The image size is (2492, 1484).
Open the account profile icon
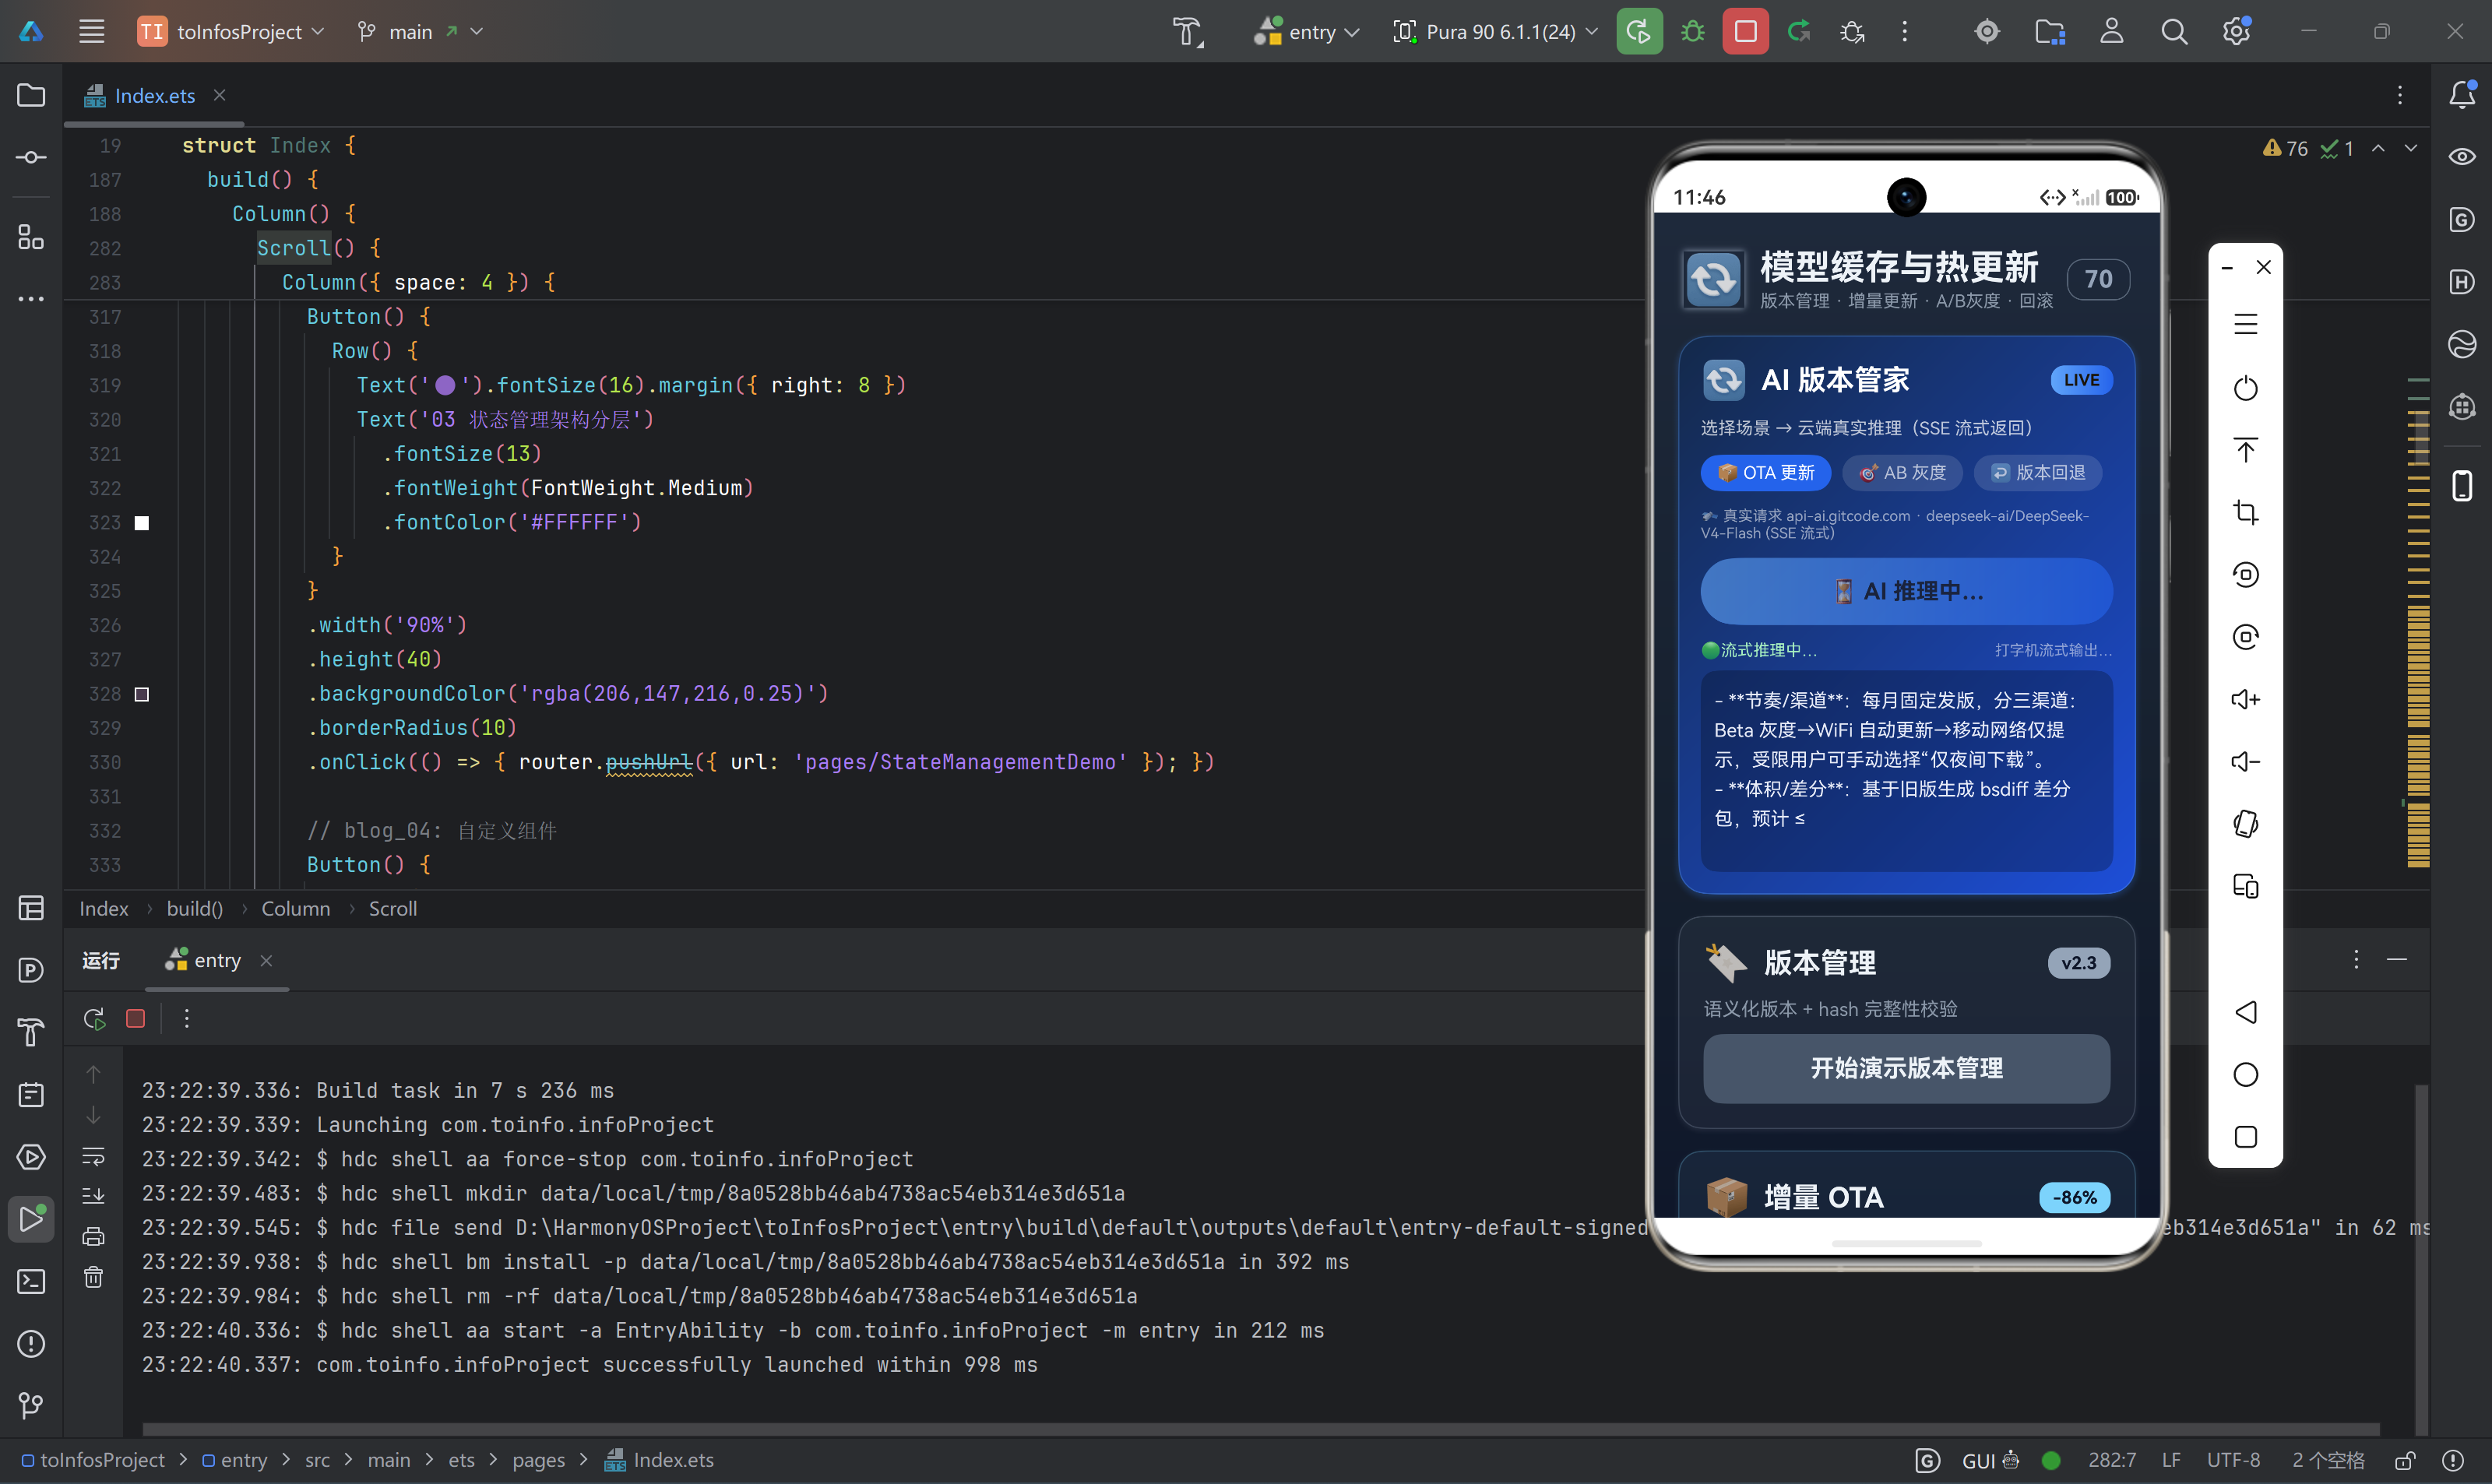(2111, 31)
